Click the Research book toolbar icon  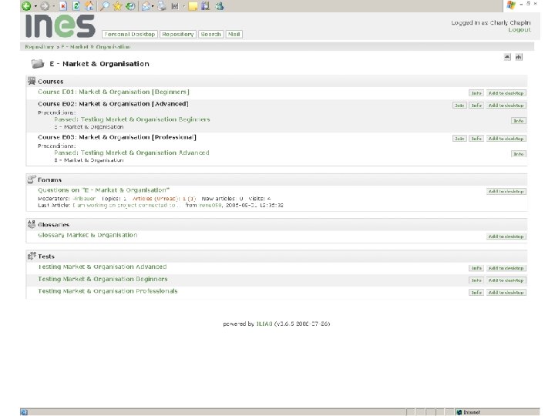pyautogui.click(x=206, y=5)
